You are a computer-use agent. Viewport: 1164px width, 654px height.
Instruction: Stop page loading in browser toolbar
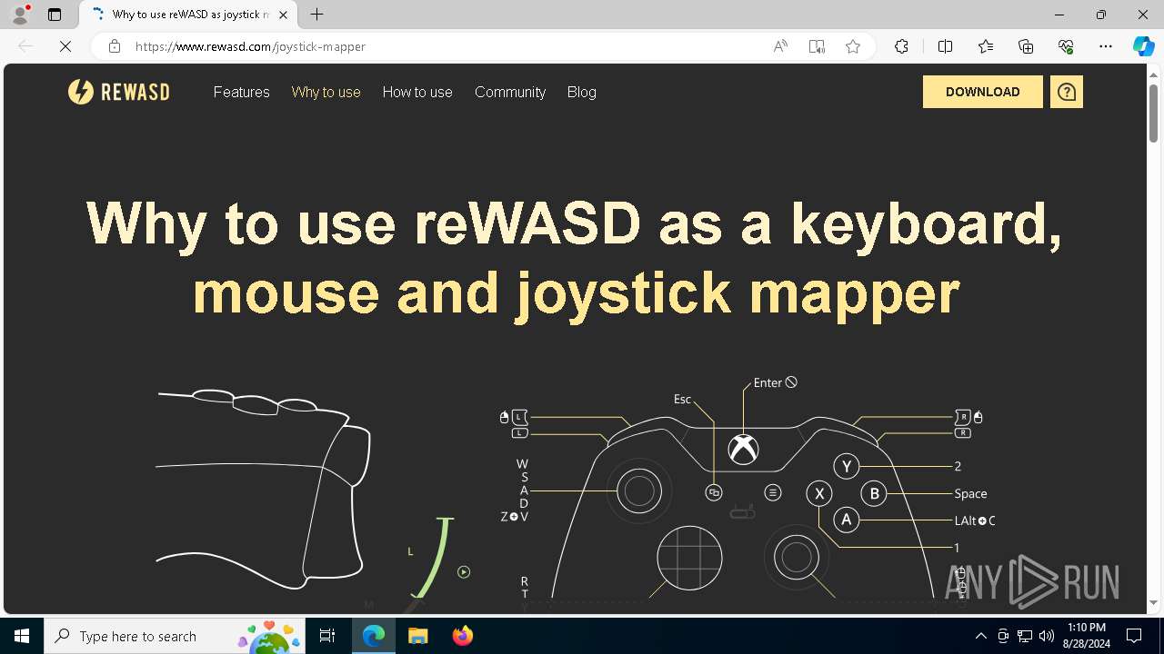[x=65, y=46]
